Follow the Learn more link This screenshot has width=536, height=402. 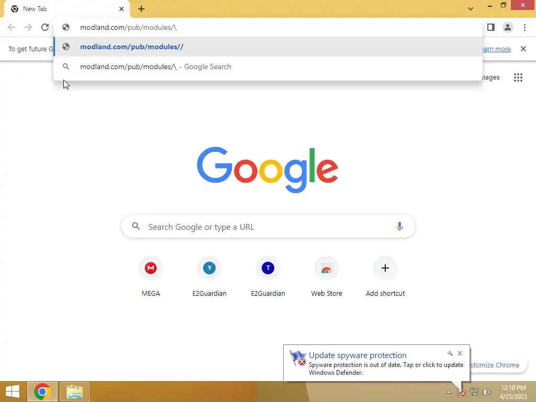click(x=496, y=49)
